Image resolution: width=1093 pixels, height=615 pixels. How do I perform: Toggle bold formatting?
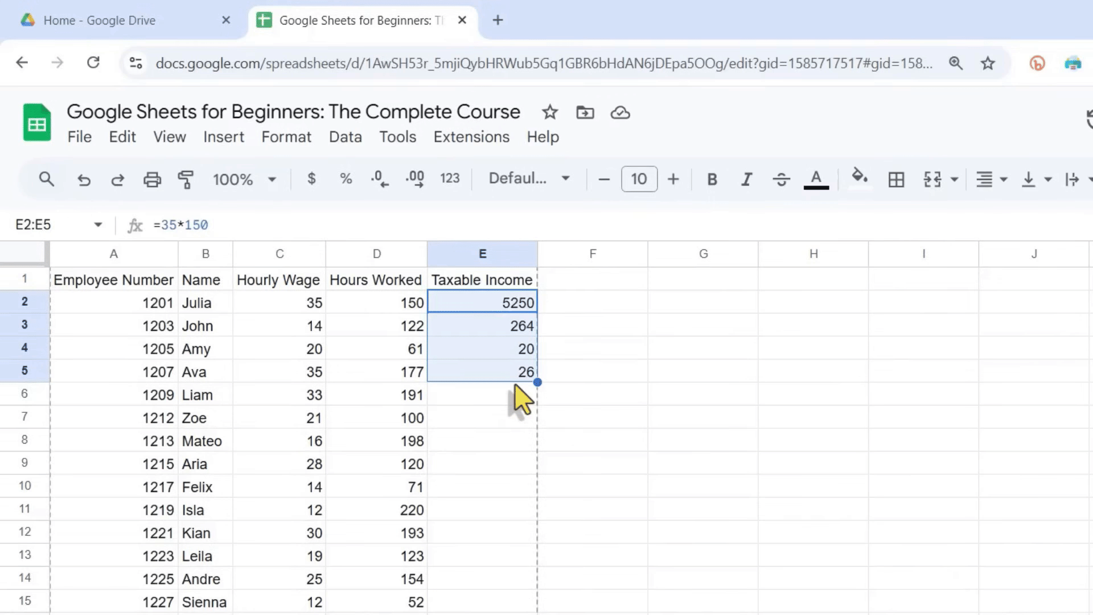pos(712,179)
